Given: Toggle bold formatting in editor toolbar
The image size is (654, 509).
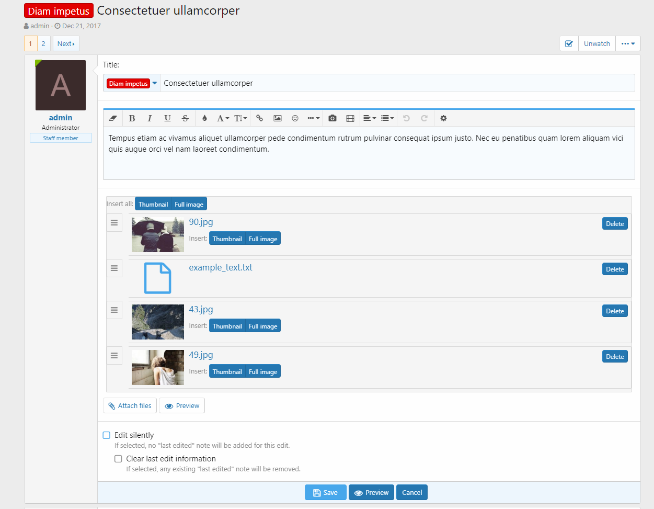Looking at the screenshot, I should click(132, 118).
